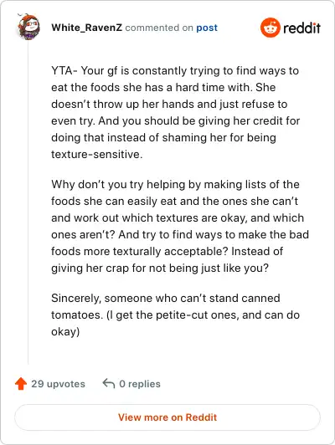The image size is (335, 445).
Task: Click the reddit wordmark text logo
Action: click(x=301, y=28)
